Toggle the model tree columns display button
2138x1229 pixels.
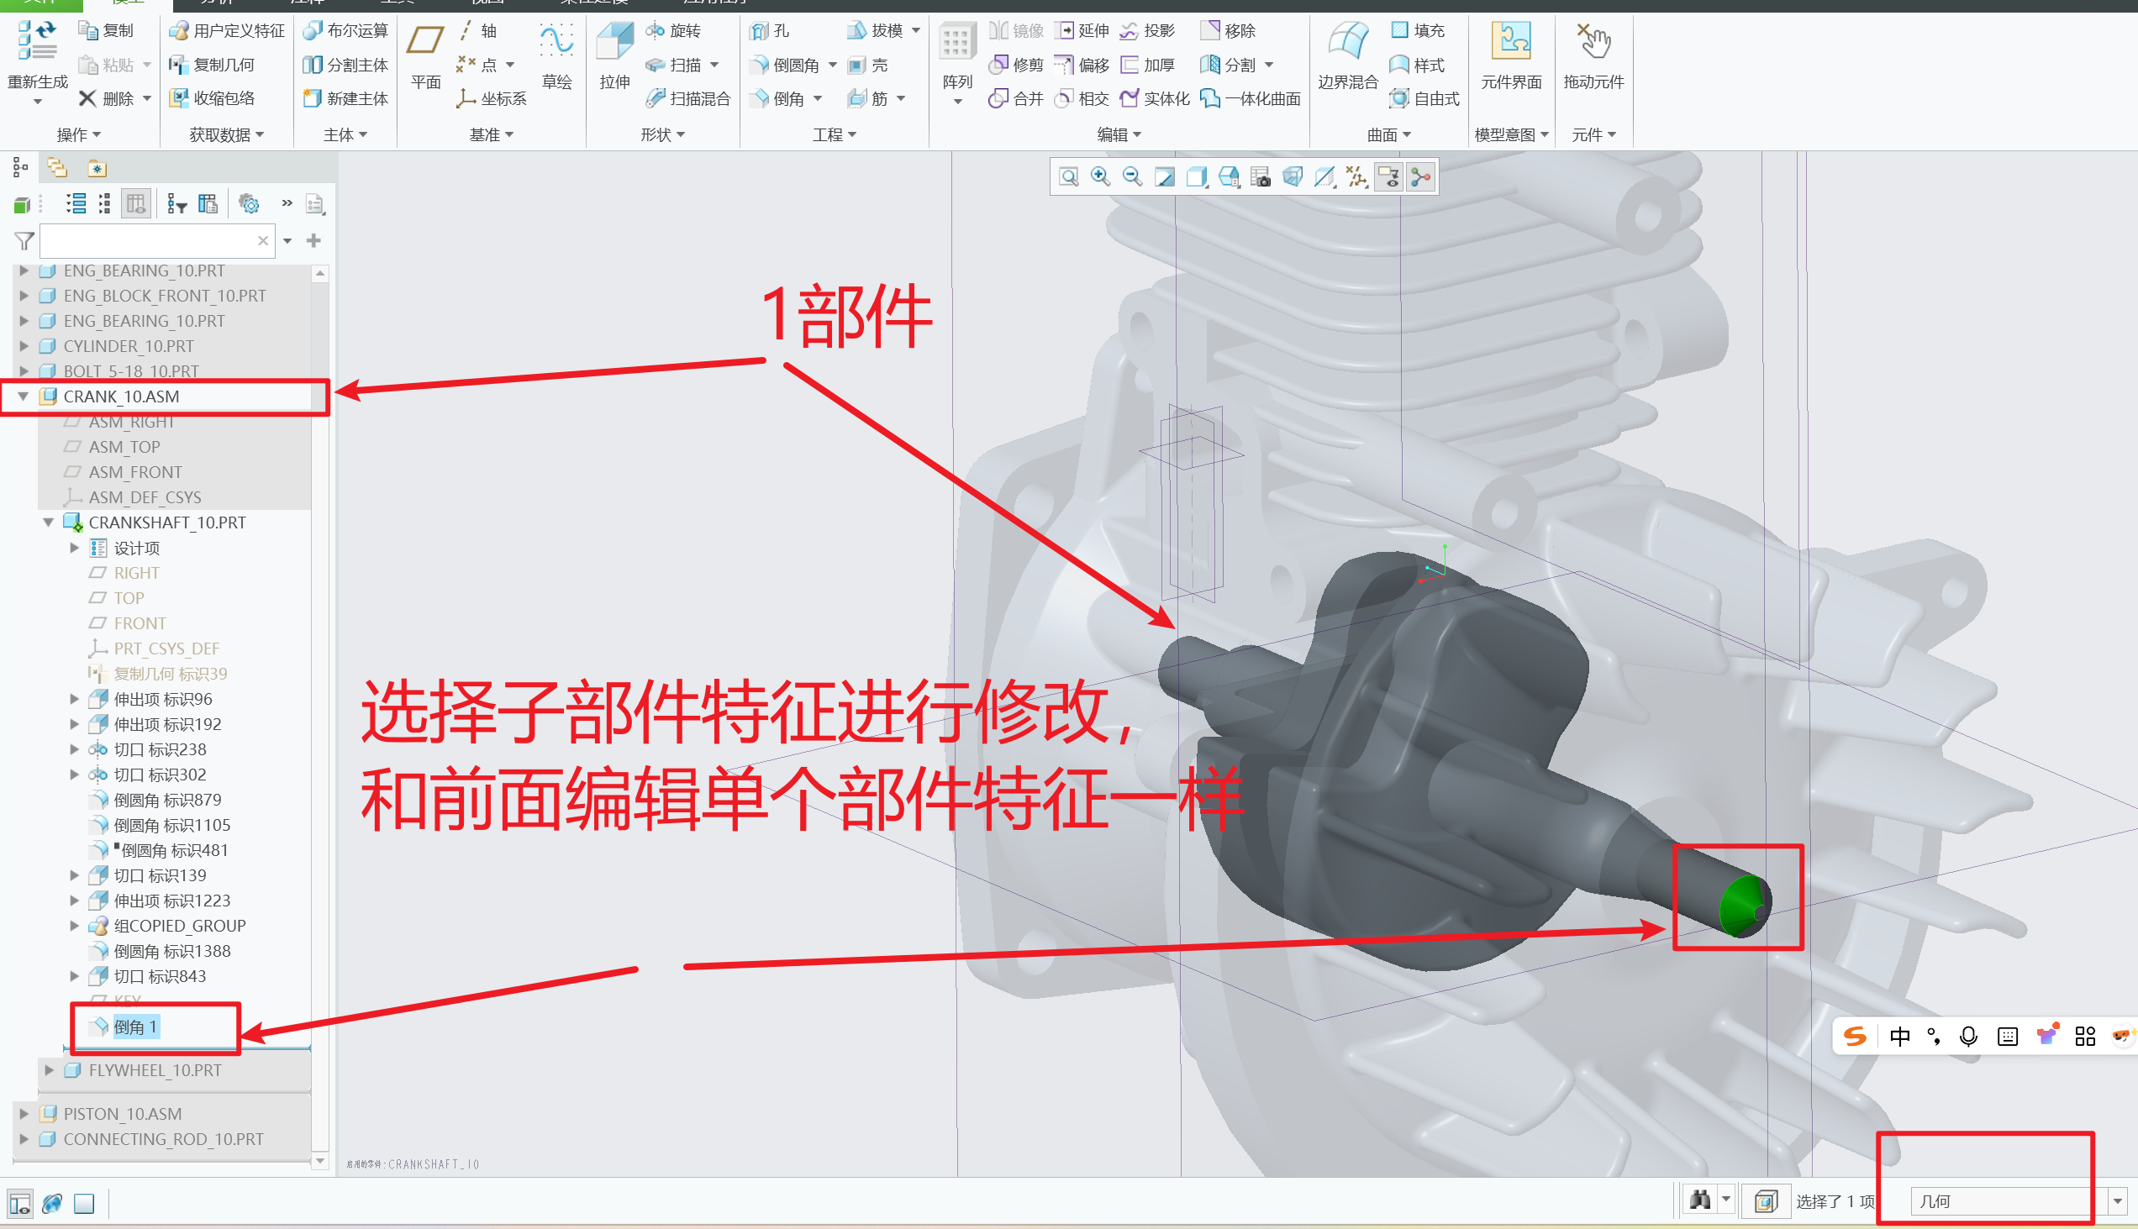(135, 203)
